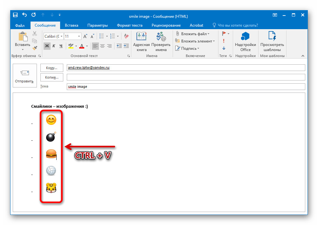Click the Что вы хотите сделать search box
This screenshot has width=318, height=225.
(x=235, y=25)
